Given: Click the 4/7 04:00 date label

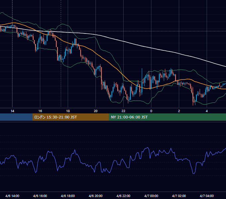Looking at the screenshot, I should (207, 196).
